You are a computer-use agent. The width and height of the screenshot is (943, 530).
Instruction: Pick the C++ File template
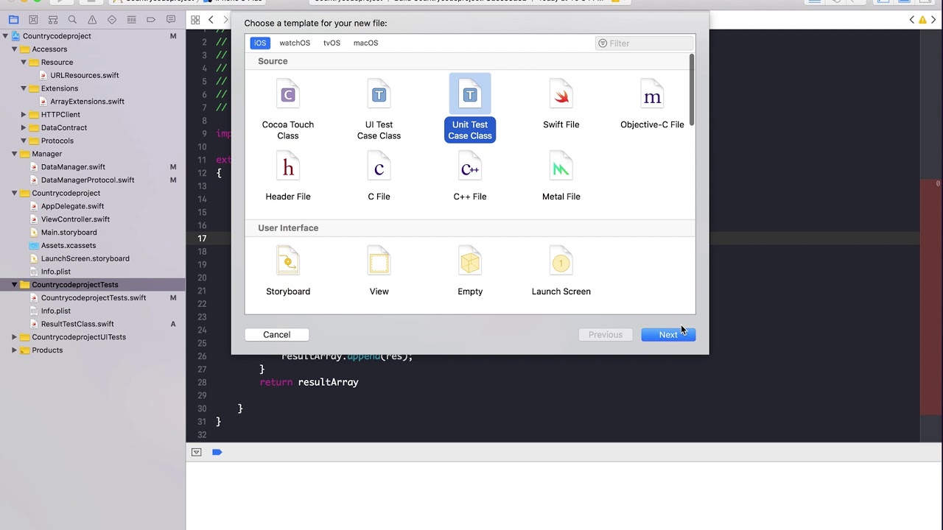tap(470, 176)
